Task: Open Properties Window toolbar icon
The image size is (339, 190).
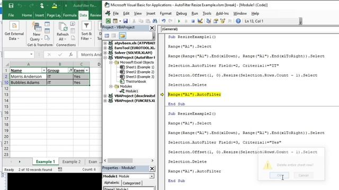Action: tap(216, 21)
